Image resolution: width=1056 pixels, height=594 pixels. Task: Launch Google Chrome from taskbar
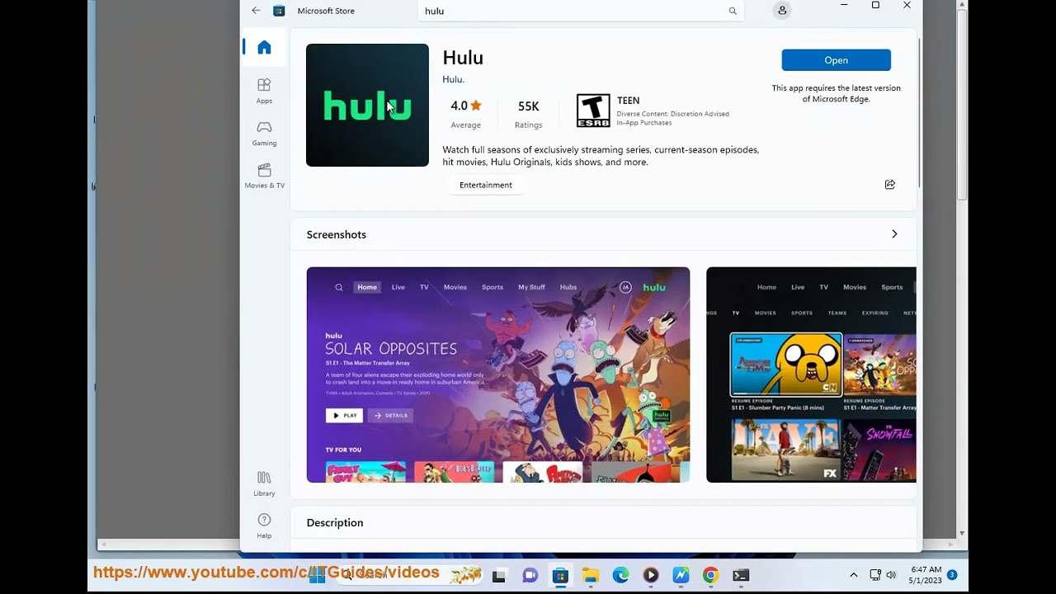[710, 576]
